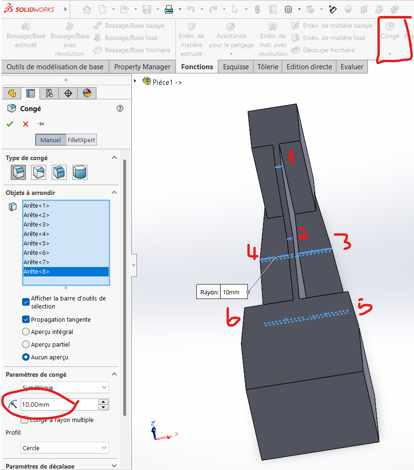Expand the Pièce1 tree in the viewport
Viewport: 414px width, 470px height.
[135, 81]
